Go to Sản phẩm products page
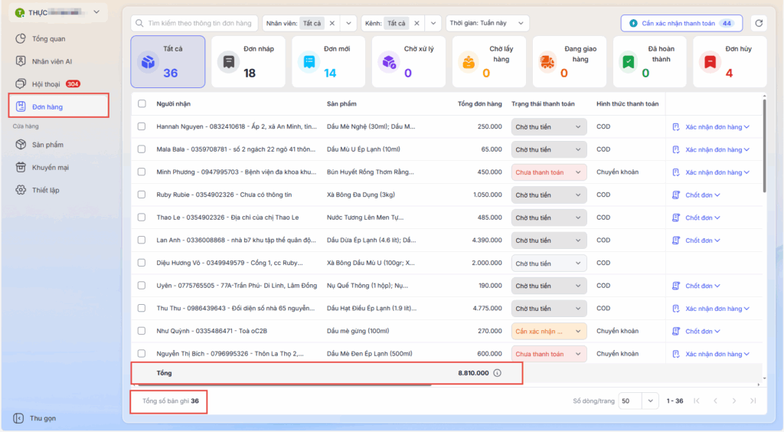 pyautogui.click(x=47, y=144)
